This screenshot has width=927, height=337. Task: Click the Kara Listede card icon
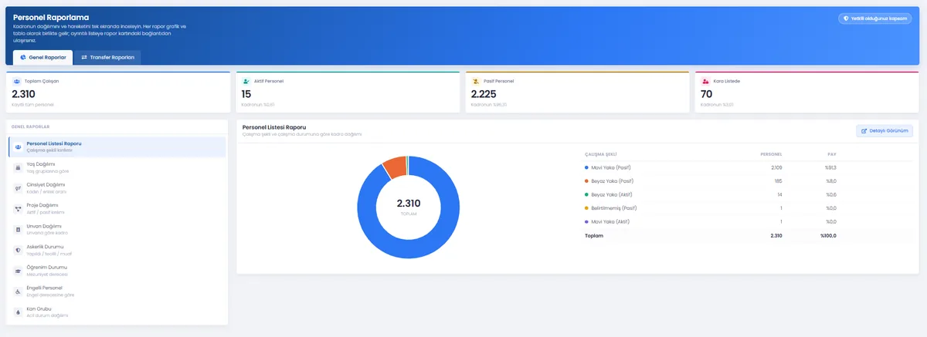click(x=705, y=81)
